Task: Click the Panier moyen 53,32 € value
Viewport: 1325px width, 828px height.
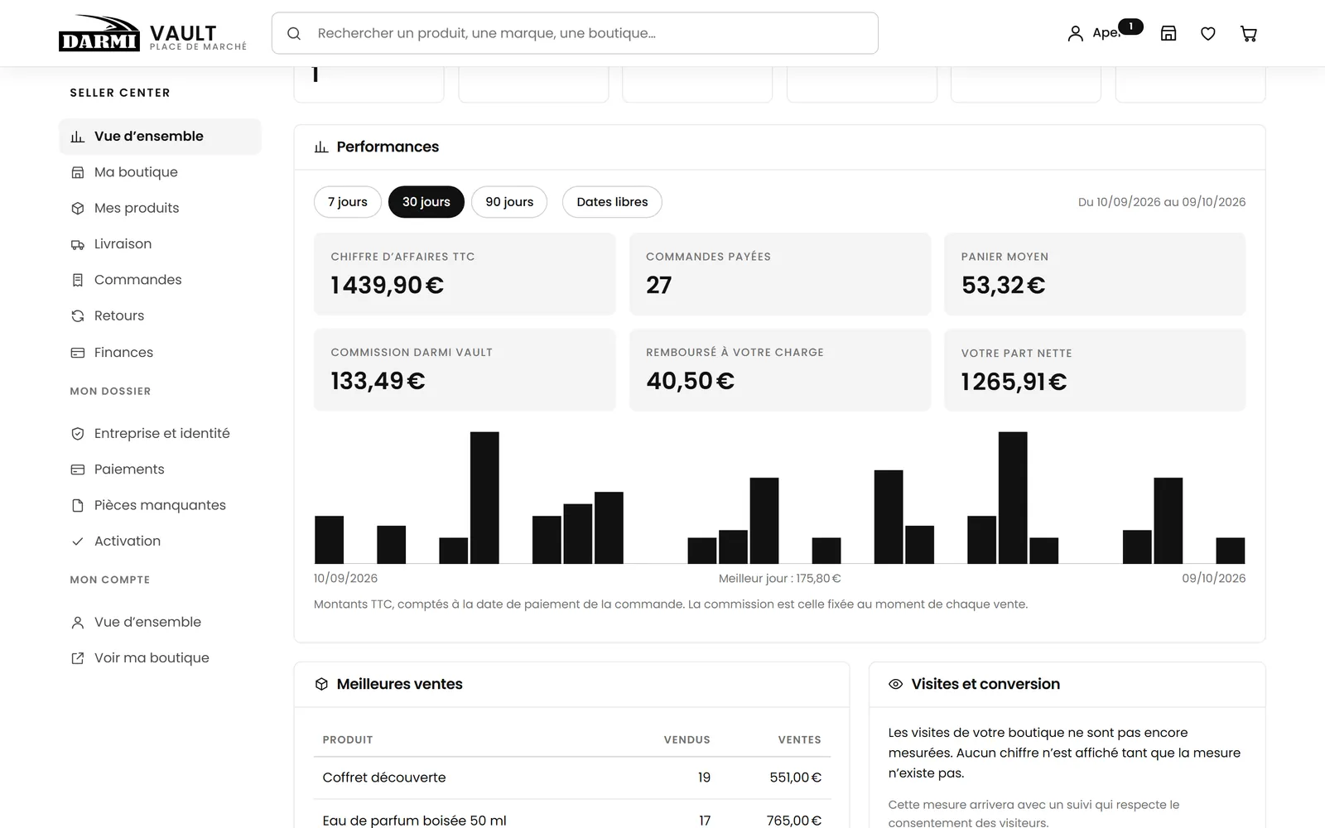Action: [1003, 286]
